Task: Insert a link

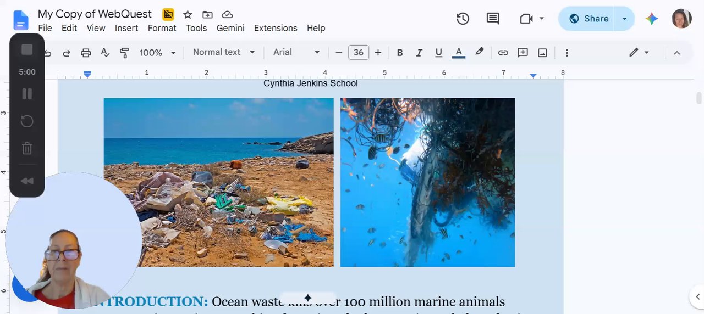Action: click(503, 53)
